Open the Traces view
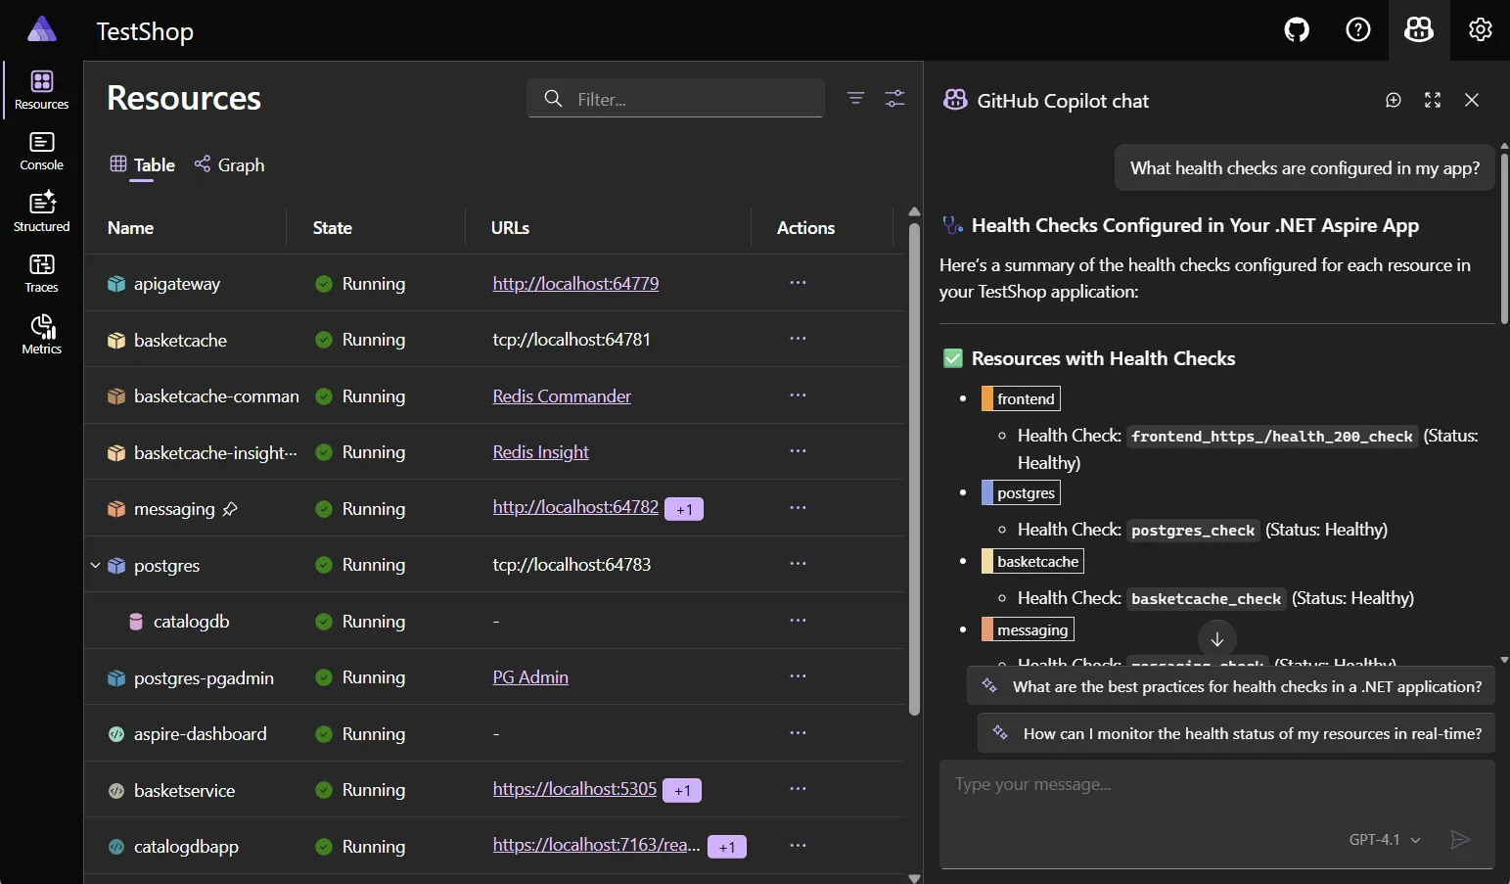1510x884 pixels. point(40,271)
